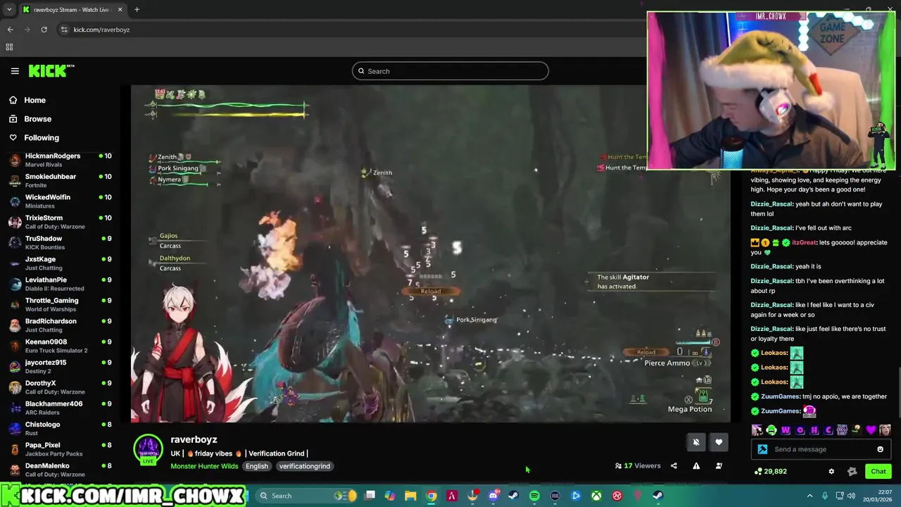Click Dizzie_Rascal username on 'yeah it is'
The width and height of the screenshot is (901, 507).
click(x=772, y=266)
